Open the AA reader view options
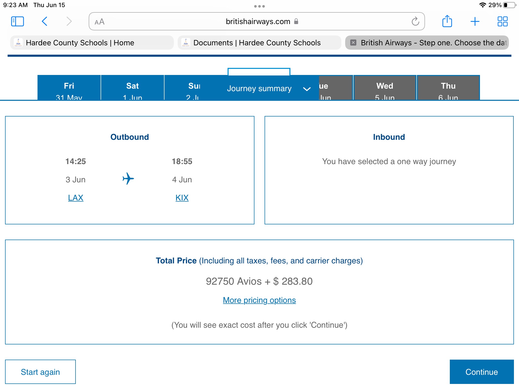The image size is (519, 389). [x=99, y=22]
